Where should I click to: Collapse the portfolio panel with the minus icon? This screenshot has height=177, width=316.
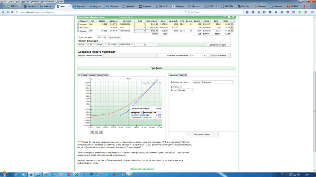224,17
